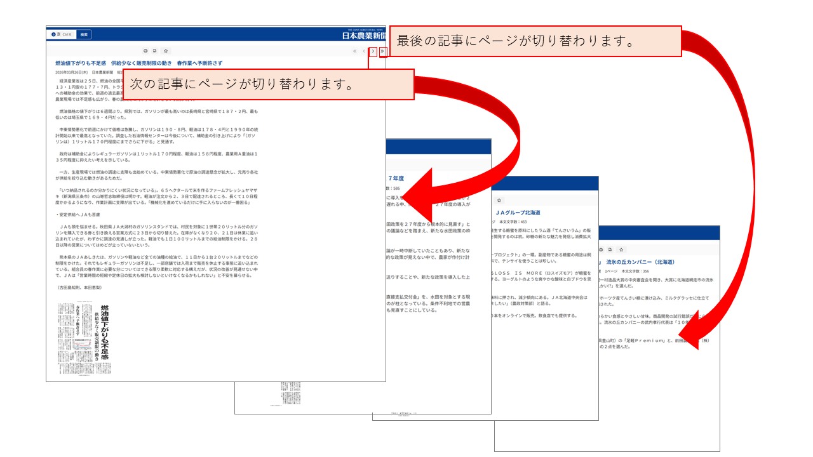Open the newspaper clipping thumbnail image
Viewport: 813px width, 457px height.
pyautogui.click(x=84, y=338)
